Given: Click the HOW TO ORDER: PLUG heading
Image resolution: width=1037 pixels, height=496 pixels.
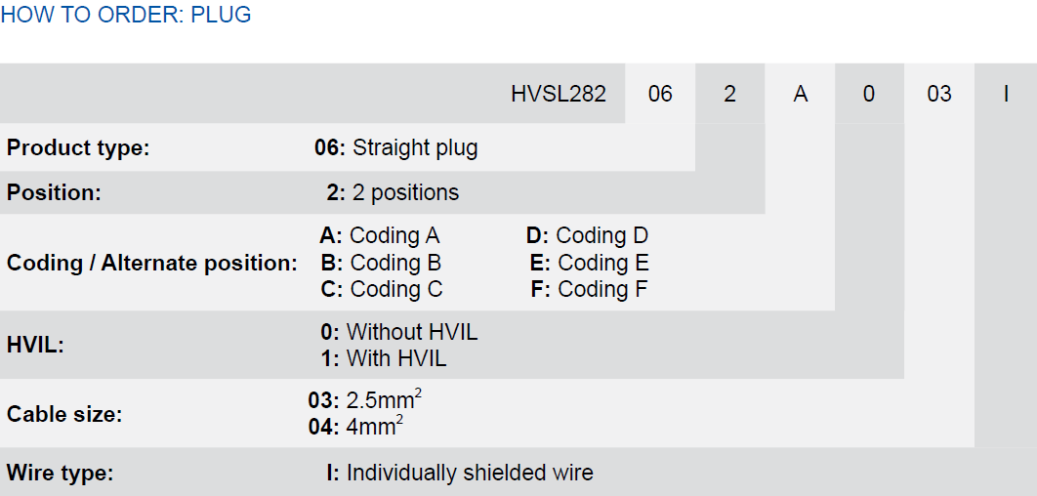Looking at the screenshot, I should click(x=126, y=16).
